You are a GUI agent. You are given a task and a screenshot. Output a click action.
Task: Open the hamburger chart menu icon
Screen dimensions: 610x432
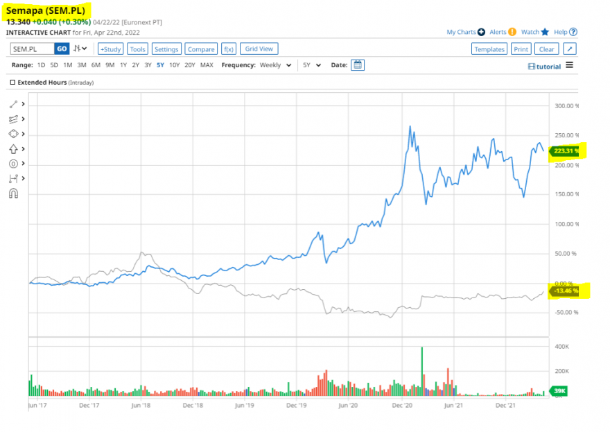pyautogui.click(x=570, y=65)
